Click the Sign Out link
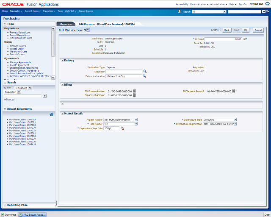271x217 pixels. click(x=243, y=4)
